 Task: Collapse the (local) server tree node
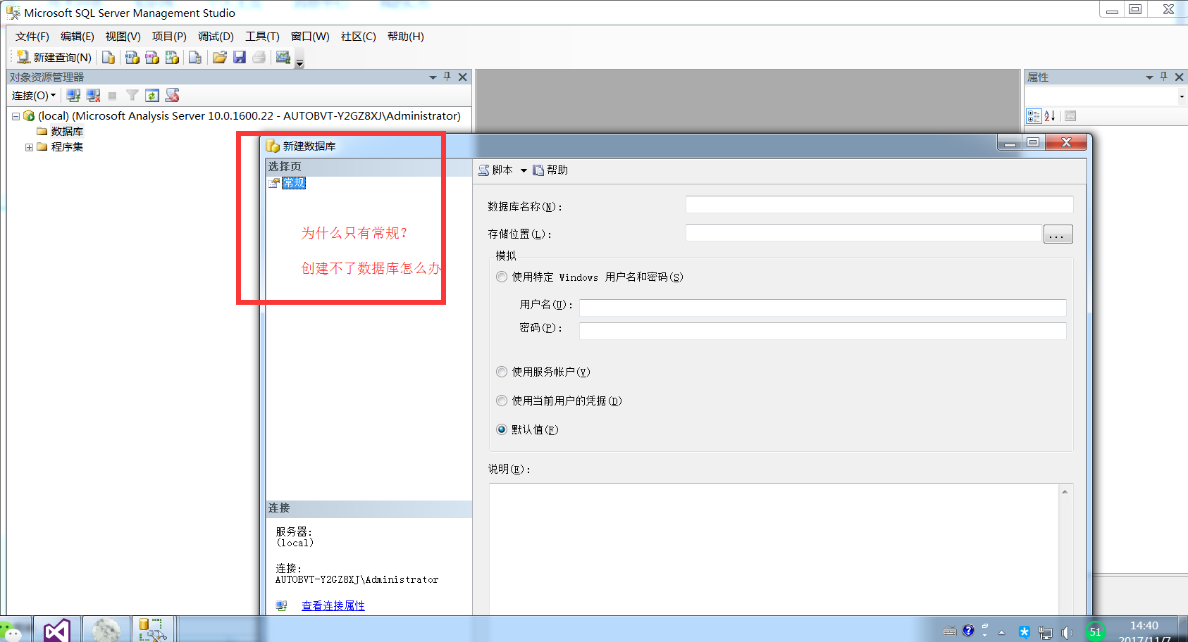click(16, 116)
